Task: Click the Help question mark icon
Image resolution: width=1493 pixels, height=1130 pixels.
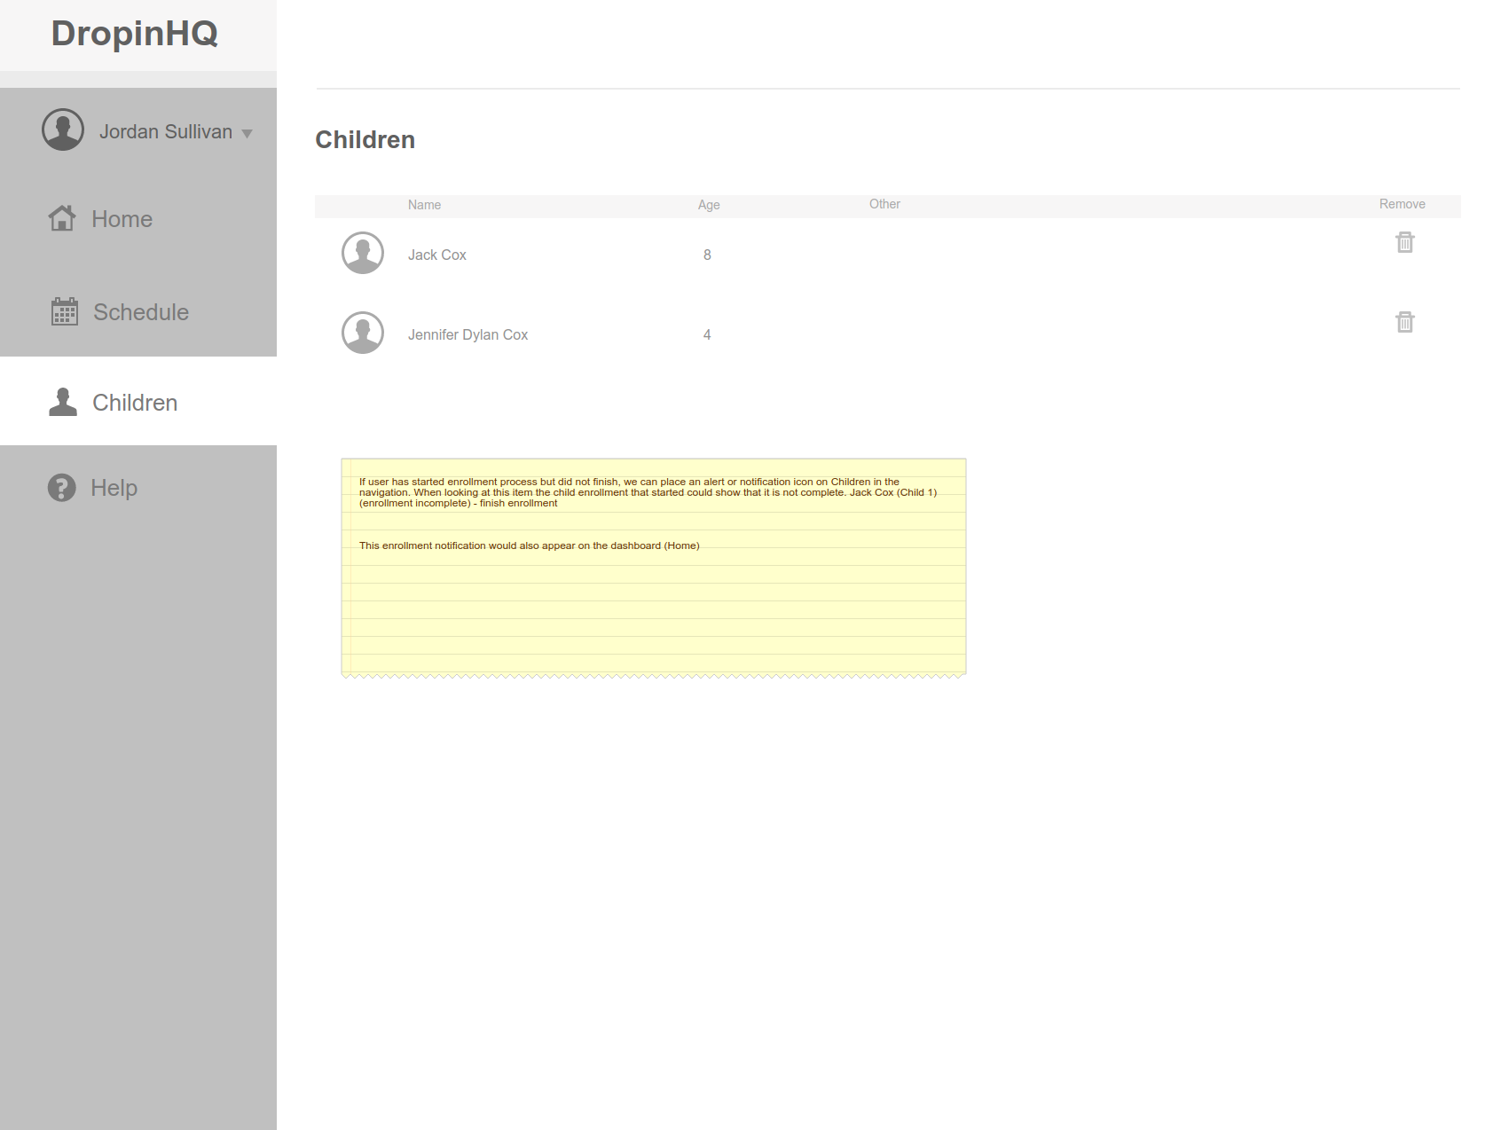Action: tap(62, 487)
